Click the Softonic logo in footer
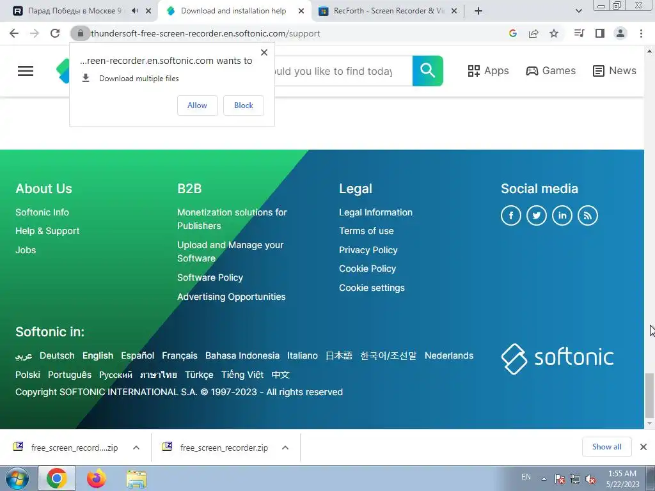Screen dimensions: 655x491 (x=557, y=359)
